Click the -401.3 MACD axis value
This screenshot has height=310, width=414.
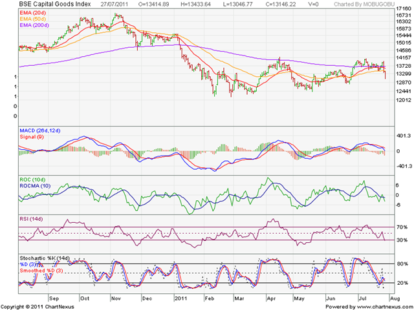(x=404, y=167)
